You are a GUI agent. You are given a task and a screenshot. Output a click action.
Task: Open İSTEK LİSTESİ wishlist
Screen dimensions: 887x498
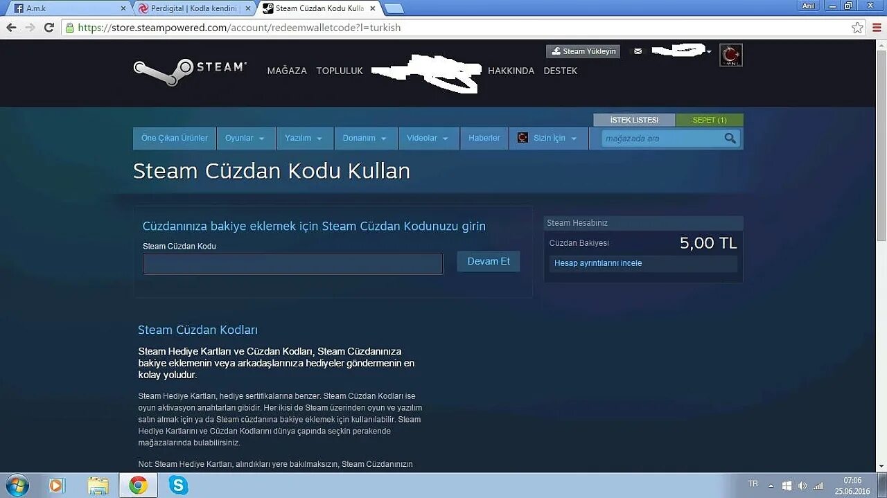pyautogui.click(x=634, y=120)
